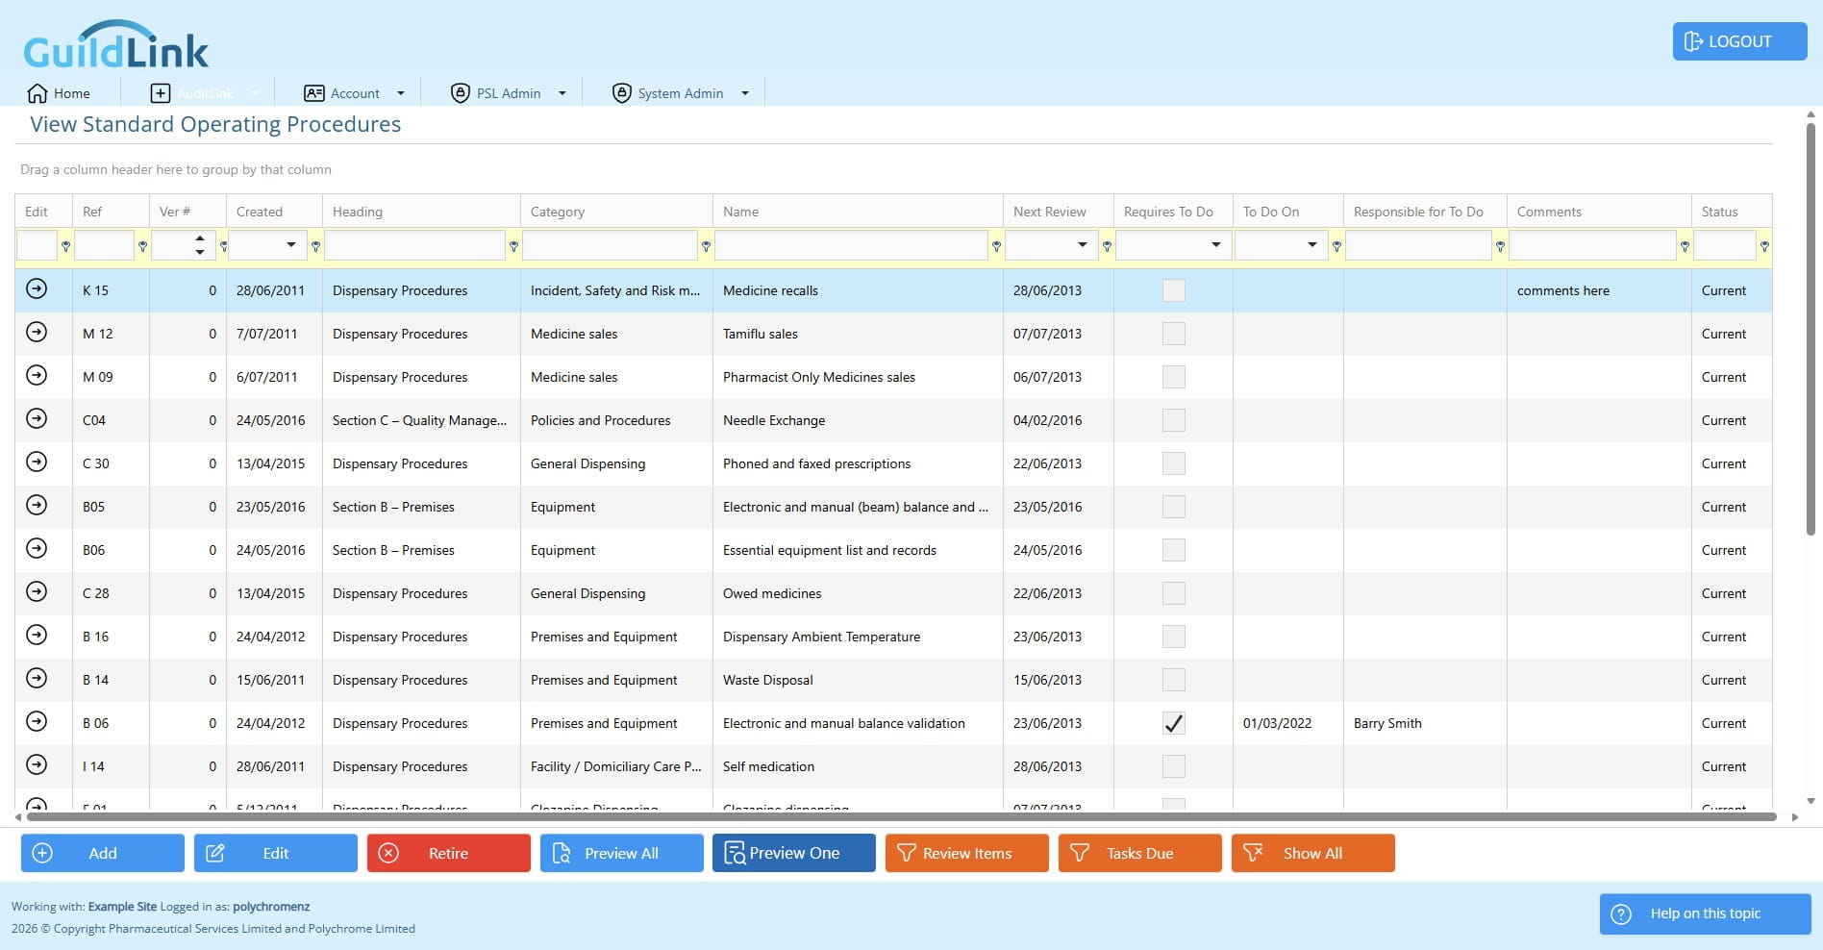The image size is (1823, 950).
Task: Open the Next Review filter dropdown
Action: pyautogui.click(x=1083, y=245)
